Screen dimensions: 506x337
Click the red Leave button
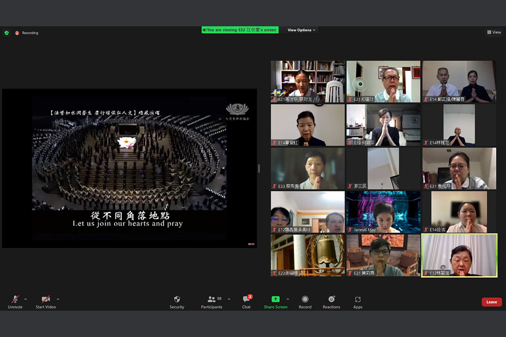click(x=491, y=302)
